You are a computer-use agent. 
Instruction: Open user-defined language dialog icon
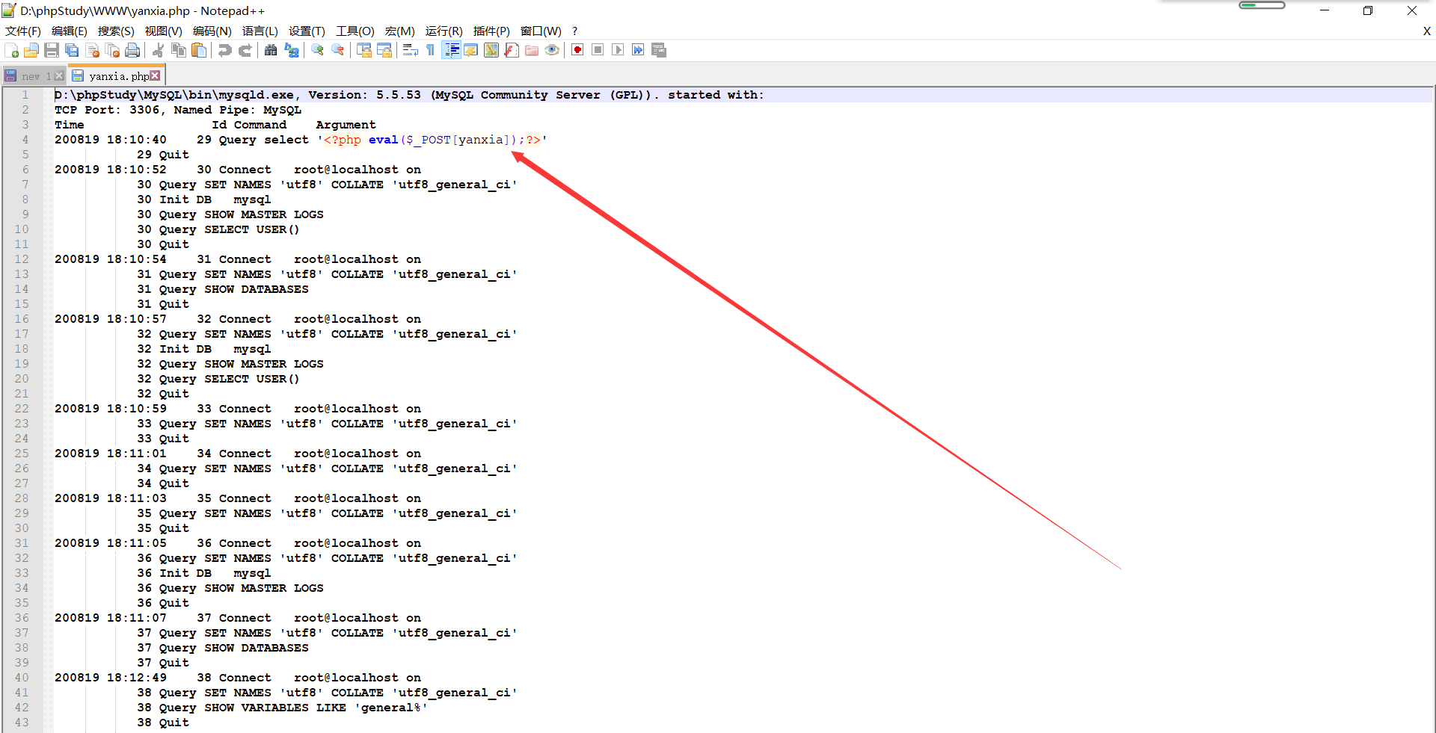471,50
